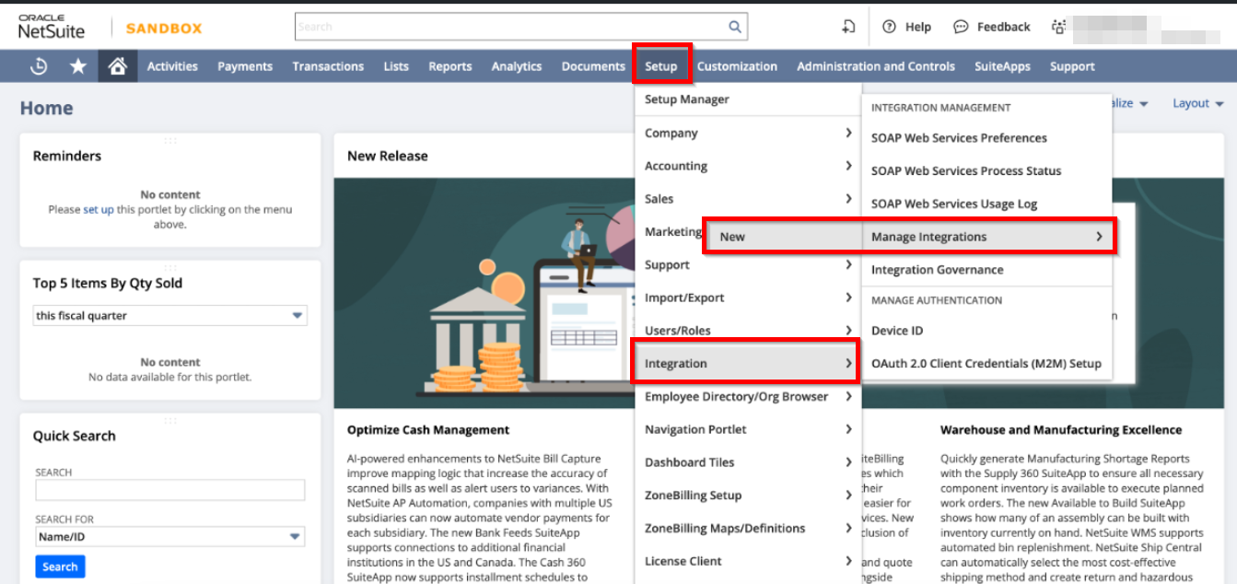Click the Quick Search text field

click(x=170, y=490)
